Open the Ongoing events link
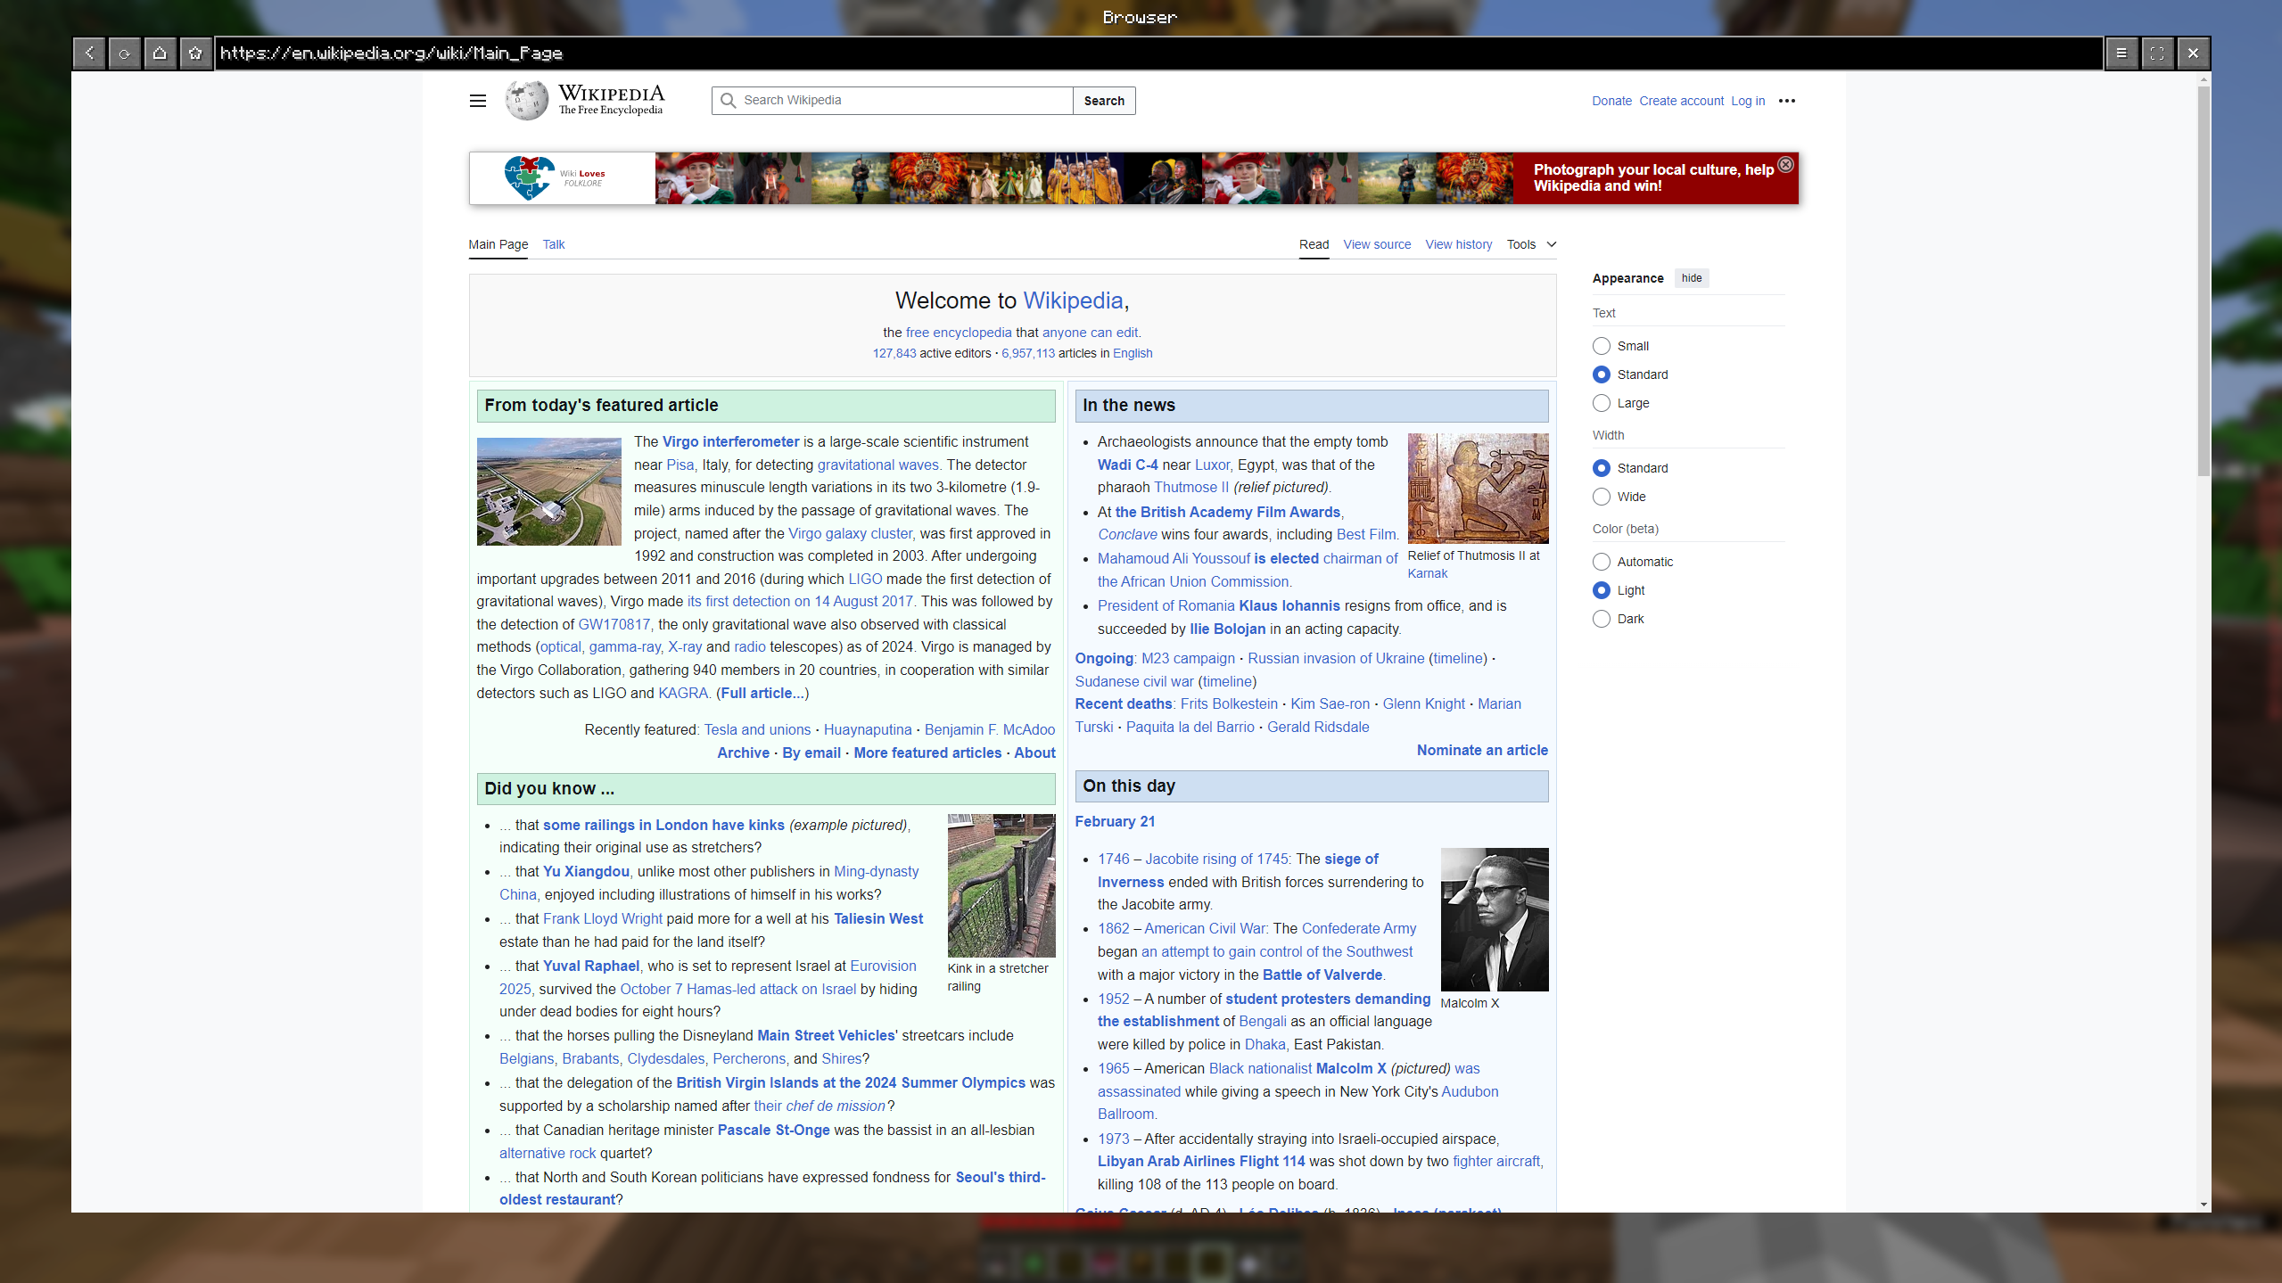This screenshot has width=2282, height=1283. [x=1104, y=658]
